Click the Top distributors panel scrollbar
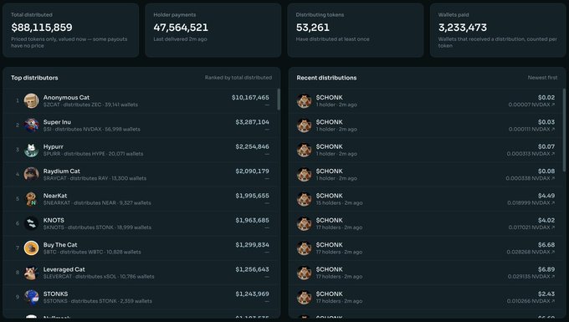The width and height of the screenshot is (569, 322). 279,100
